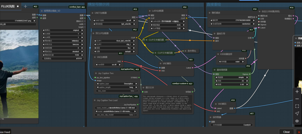Screen dimensions: 302x134
Task: Fit view using the frame icon
Action: coord(297,106)
